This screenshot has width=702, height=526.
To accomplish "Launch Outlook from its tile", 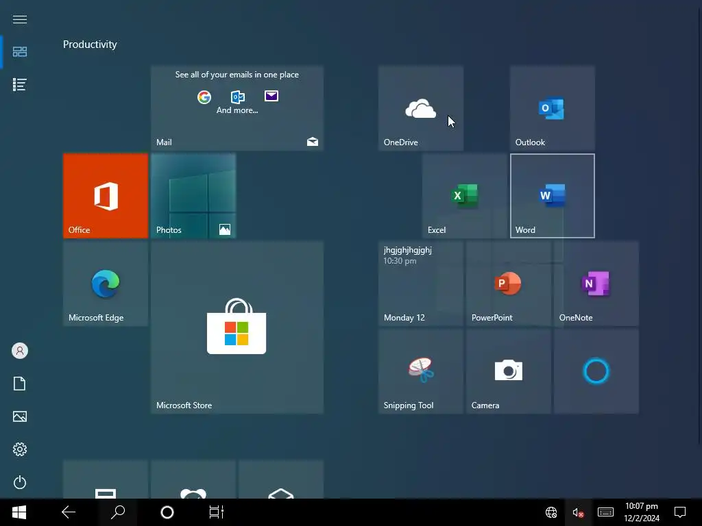I will (552, 108).
